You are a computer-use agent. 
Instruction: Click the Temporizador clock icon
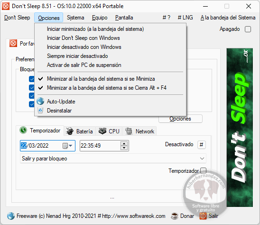[23, 130]
